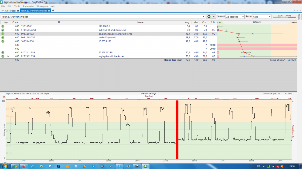The height and width of the screenshot is (169, 302).
Task: Click the Windows Start button
Action: (x=5, y=166)
